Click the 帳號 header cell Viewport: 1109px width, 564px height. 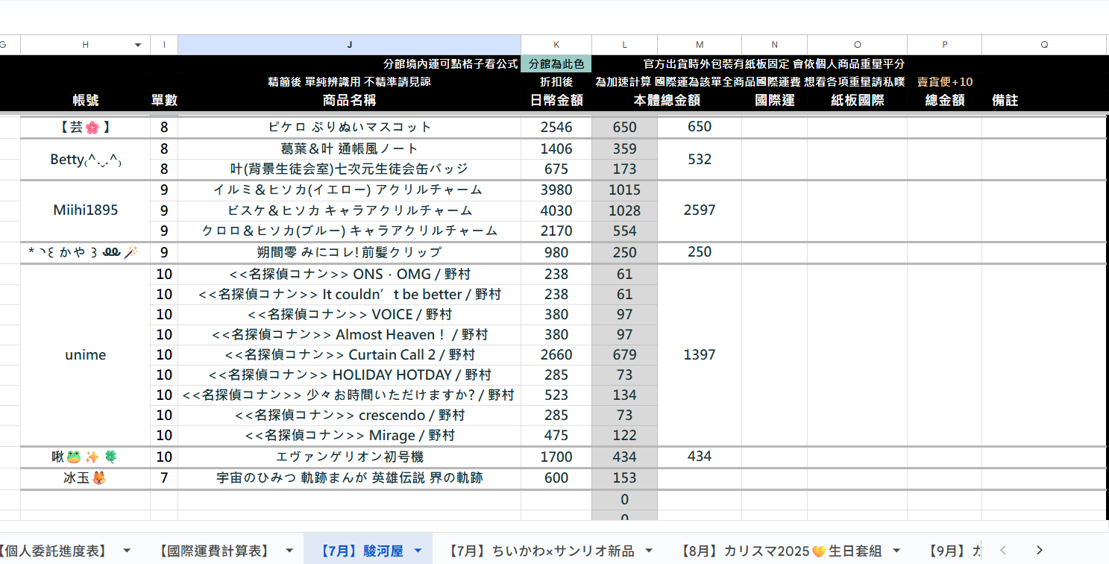pyautogui.click(x=86, y=100)
